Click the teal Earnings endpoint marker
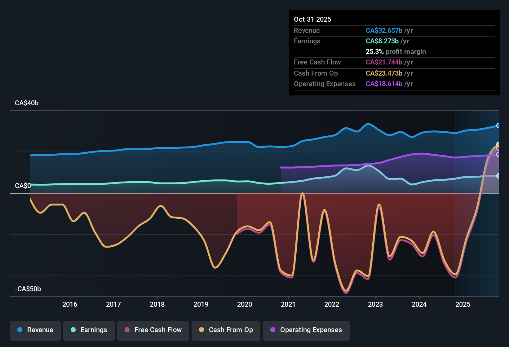The width and height of the screenshot is (509, 347). tap(498, 176)
